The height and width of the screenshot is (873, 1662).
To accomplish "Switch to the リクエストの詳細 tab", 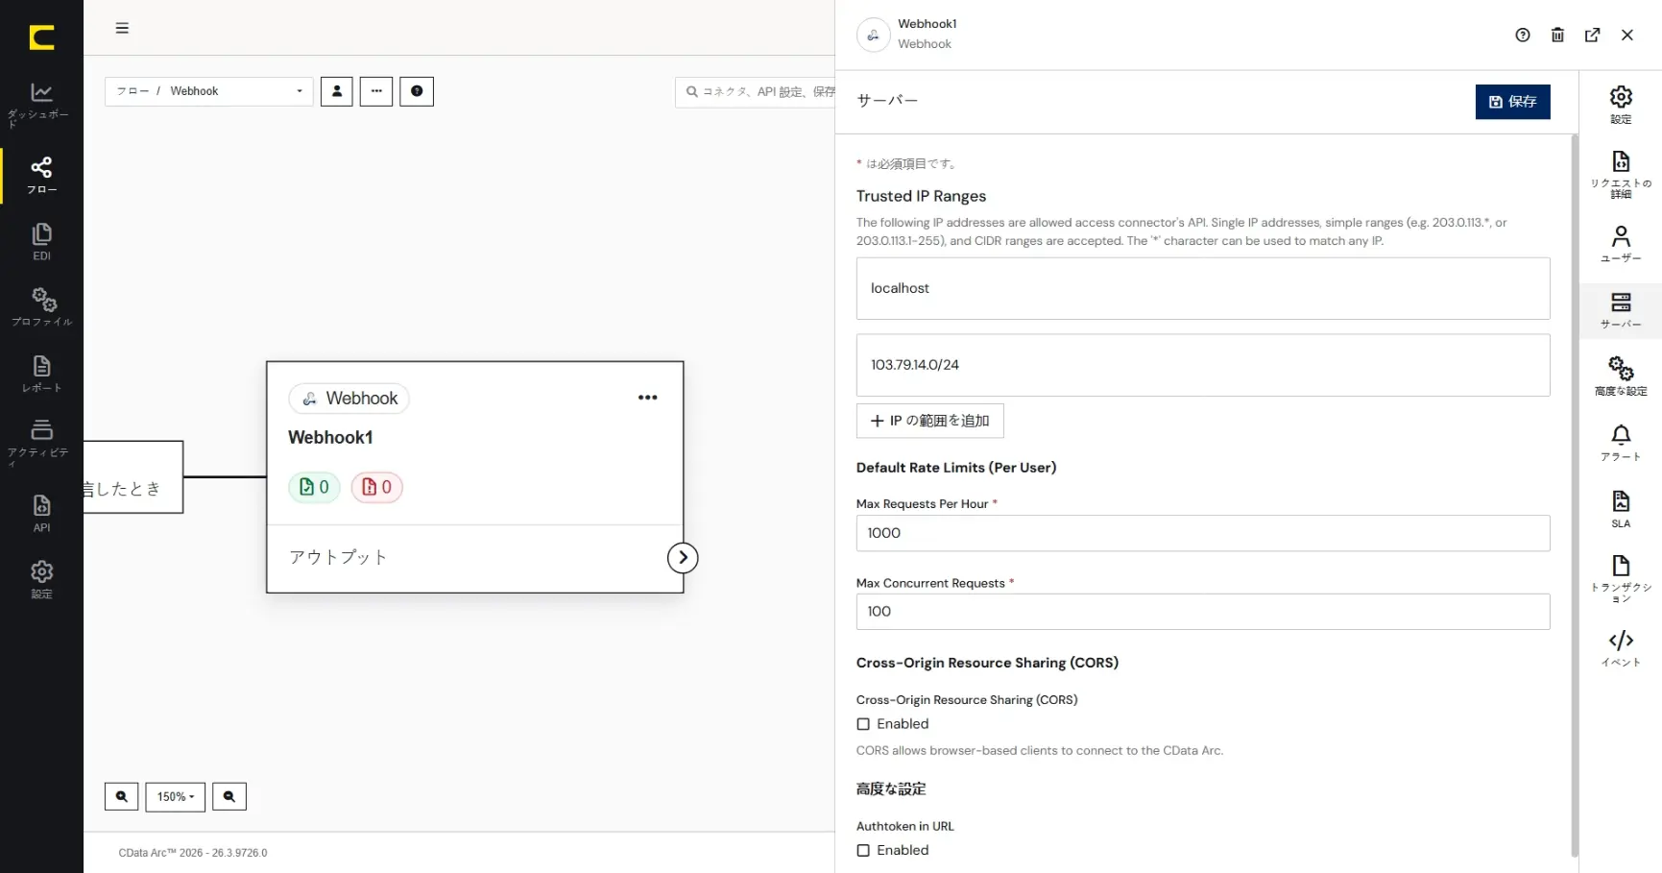I will 1621,175.
